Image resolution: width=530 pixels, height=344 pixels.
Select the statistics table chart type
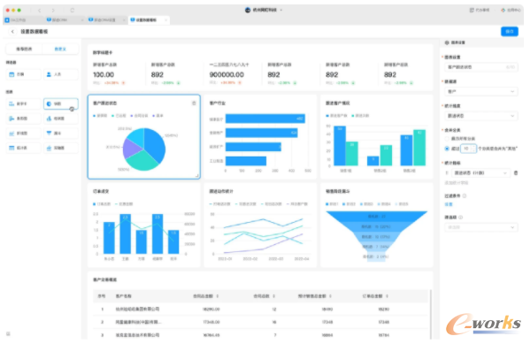23,148
